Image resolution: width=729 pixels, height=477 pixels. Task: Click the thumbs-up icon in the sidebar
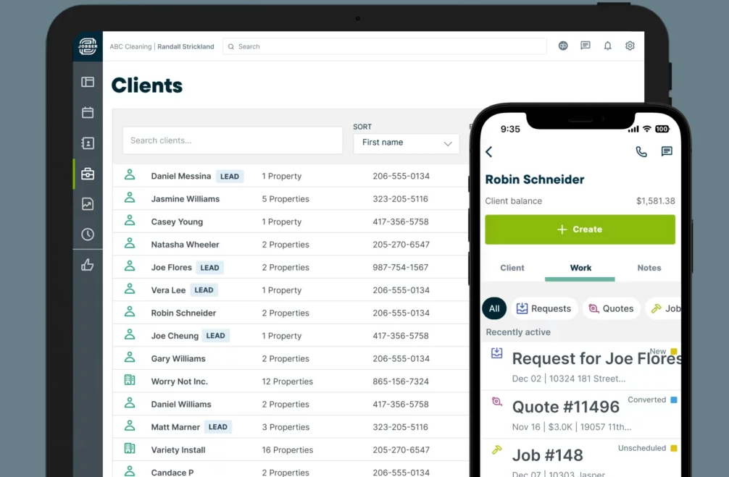(x=88, y=265)
